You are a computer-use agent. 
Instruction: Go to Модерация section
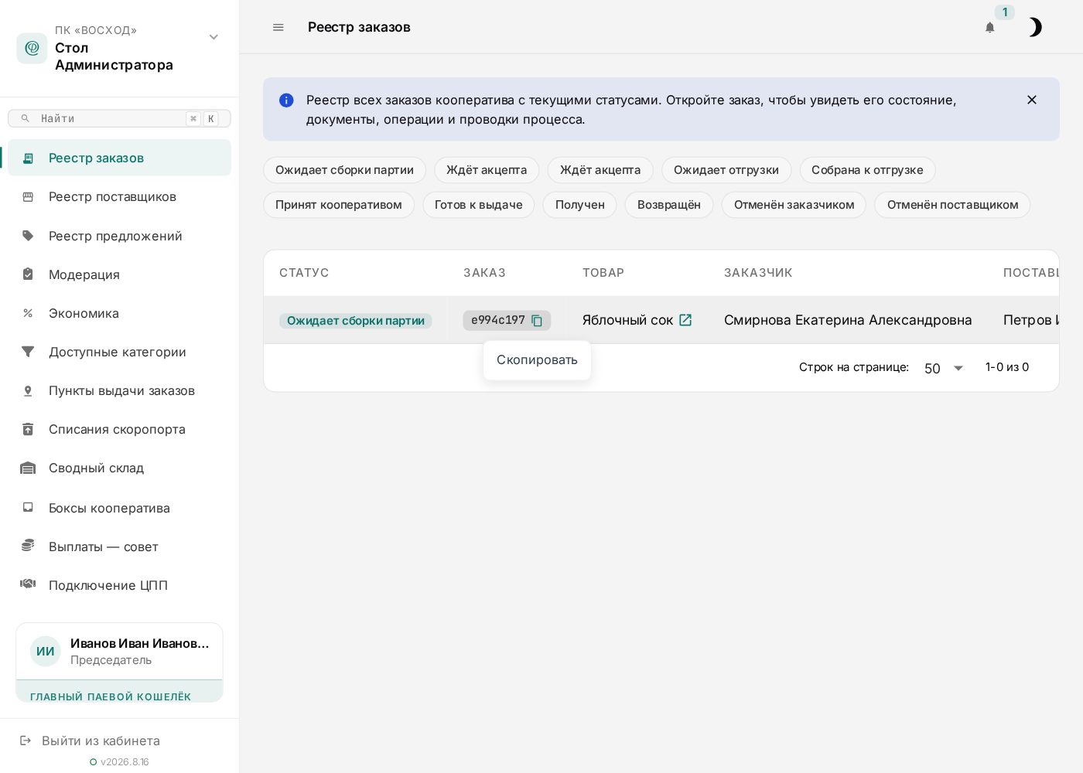119,274
